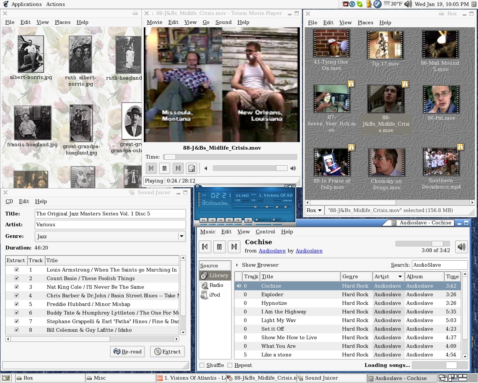
Task: Open Places menu in Rox video window
Action: 365,22
